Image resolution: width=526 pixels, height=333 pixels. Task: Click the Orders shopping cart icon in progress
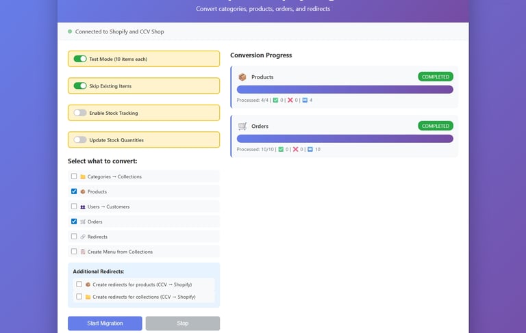pos(242,126)
